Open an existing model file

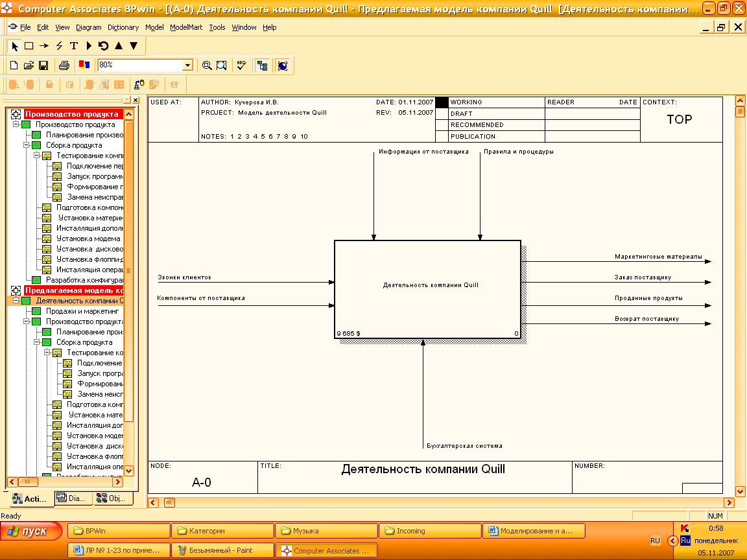click(29, 65)
